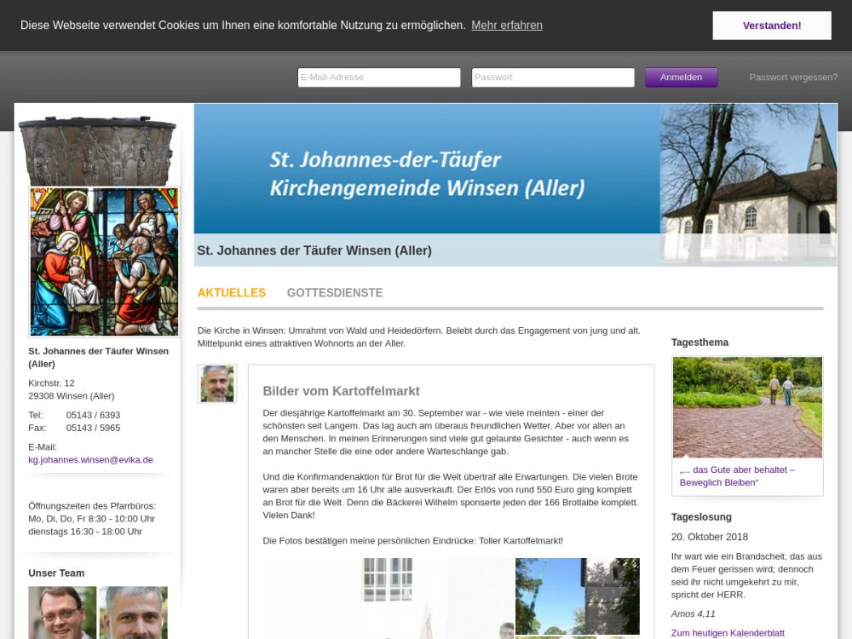Screen dimensions: 852x639
Task: Click the baptismal font image in sidebar
Action: pos(97,151)
